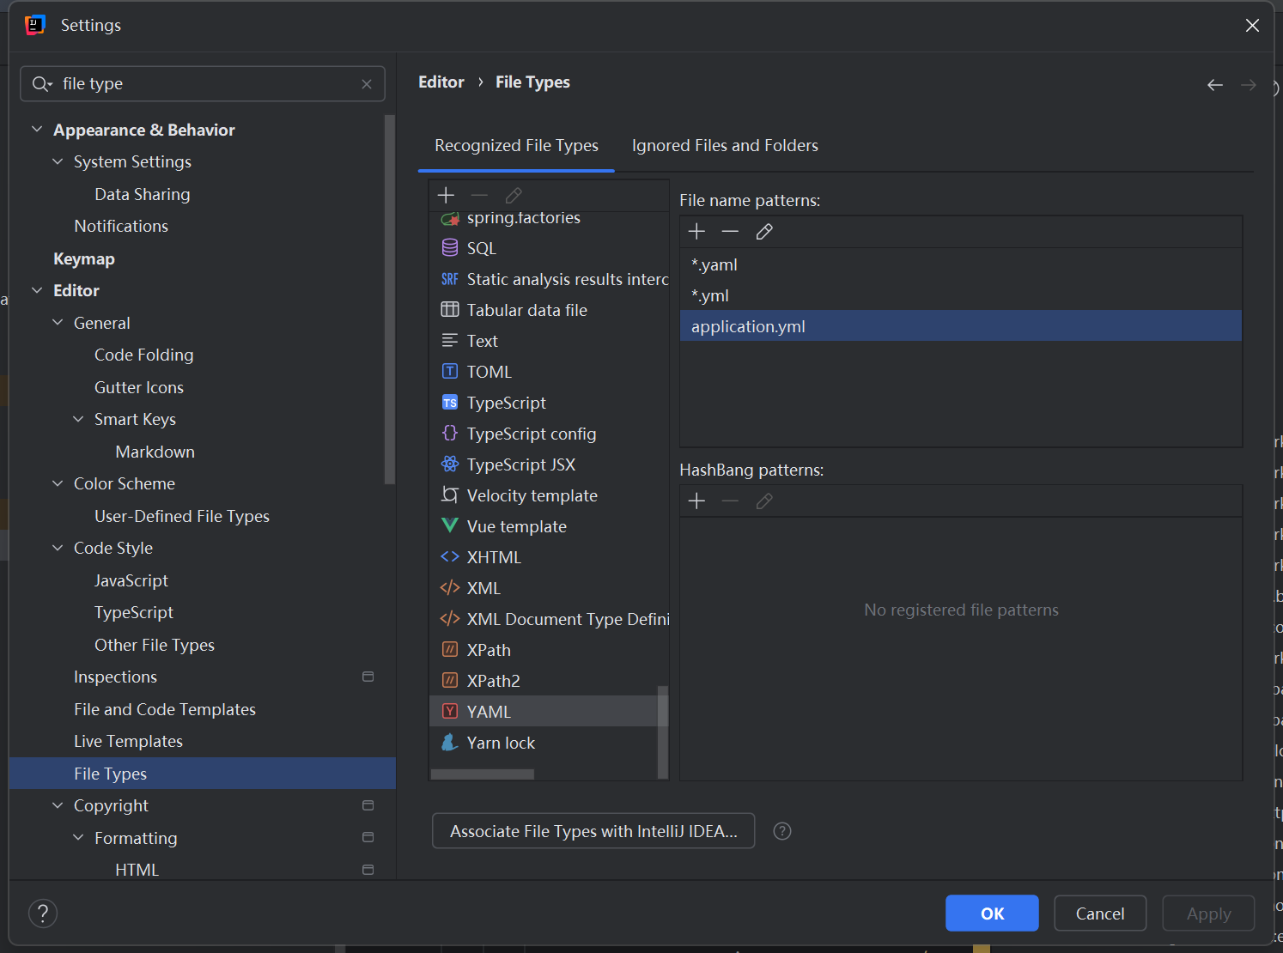This screenshot has height=953, width=1283.
Task: Collapse the Code Style node
Action: pyautogui.click(x=58, y=548)
